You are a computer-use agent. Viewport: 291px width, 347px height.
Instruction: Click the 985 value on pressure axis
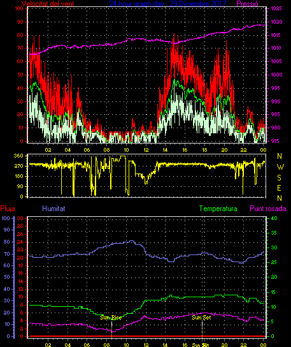pos(275,114)
